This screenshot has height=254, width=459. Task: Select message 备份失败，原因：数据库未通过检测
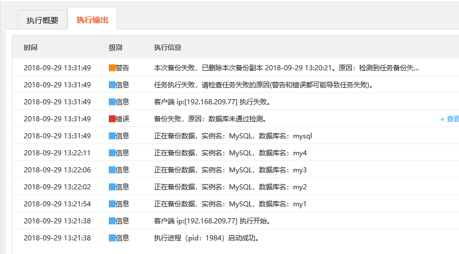coord(210,119)
